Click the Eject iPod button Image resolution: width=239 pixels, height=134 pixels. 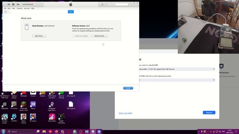[39, 36]
